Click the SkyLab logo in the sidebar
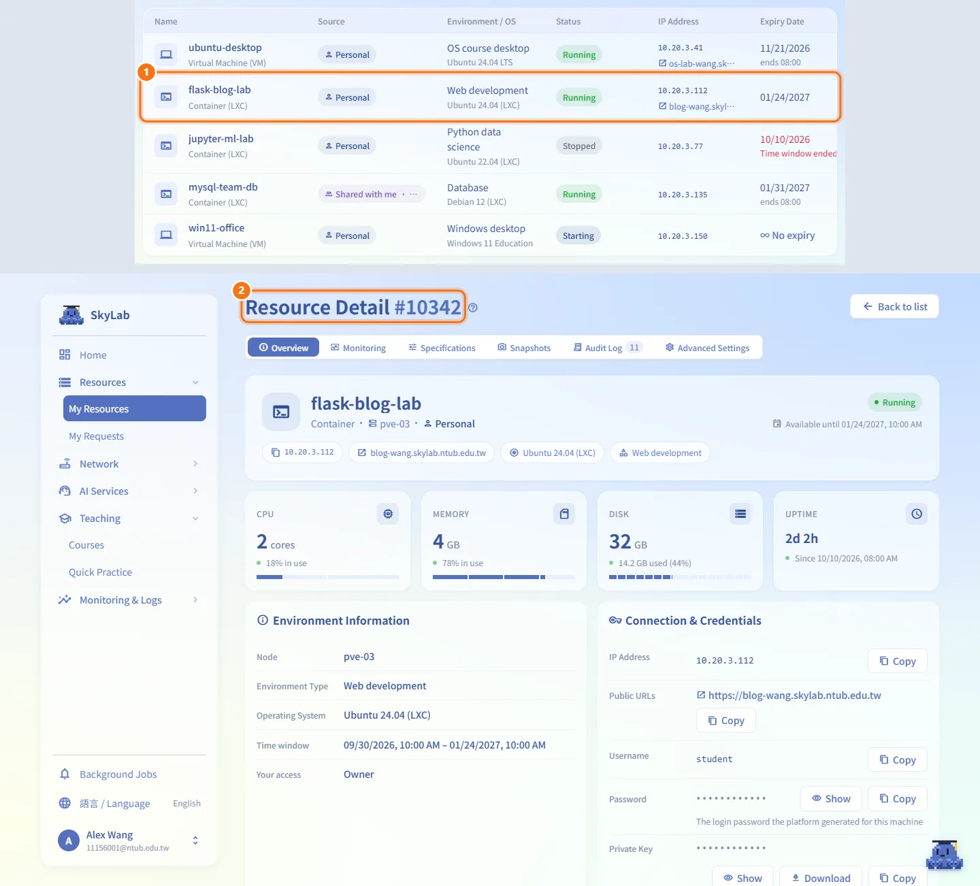The height and width of the screenshot is (886, 980). pyautogui.click(x=71, y=315)
